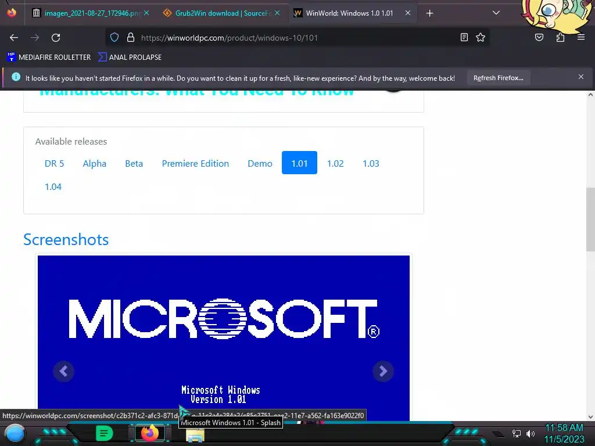
Task: Expand the list all tabs chevron
Action: [x=496, y=13]
